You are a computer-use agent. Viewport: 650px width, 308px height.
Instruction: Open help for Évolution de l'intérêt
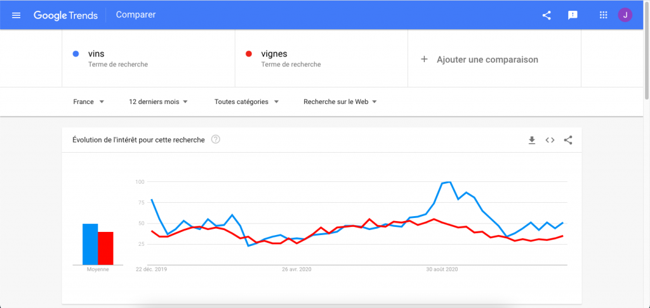pos(216,139)
